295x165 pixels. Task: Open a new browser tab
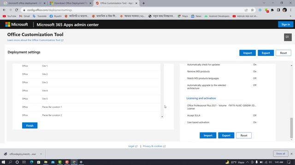click(143, 3)
